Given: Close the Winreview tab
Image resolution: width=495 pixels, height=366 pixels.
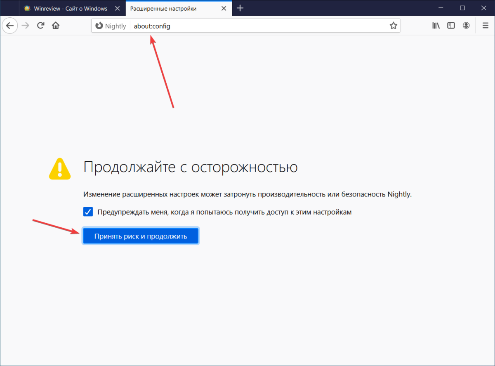Looking at the screenshot, I should [x=117, y=8].
